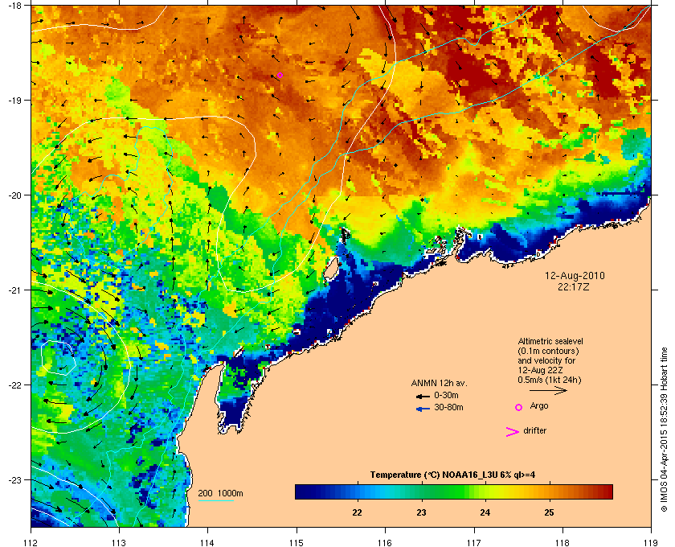Click the colorbar tick label 25
This screenshot has width=675, height=547.
(549, 512)
